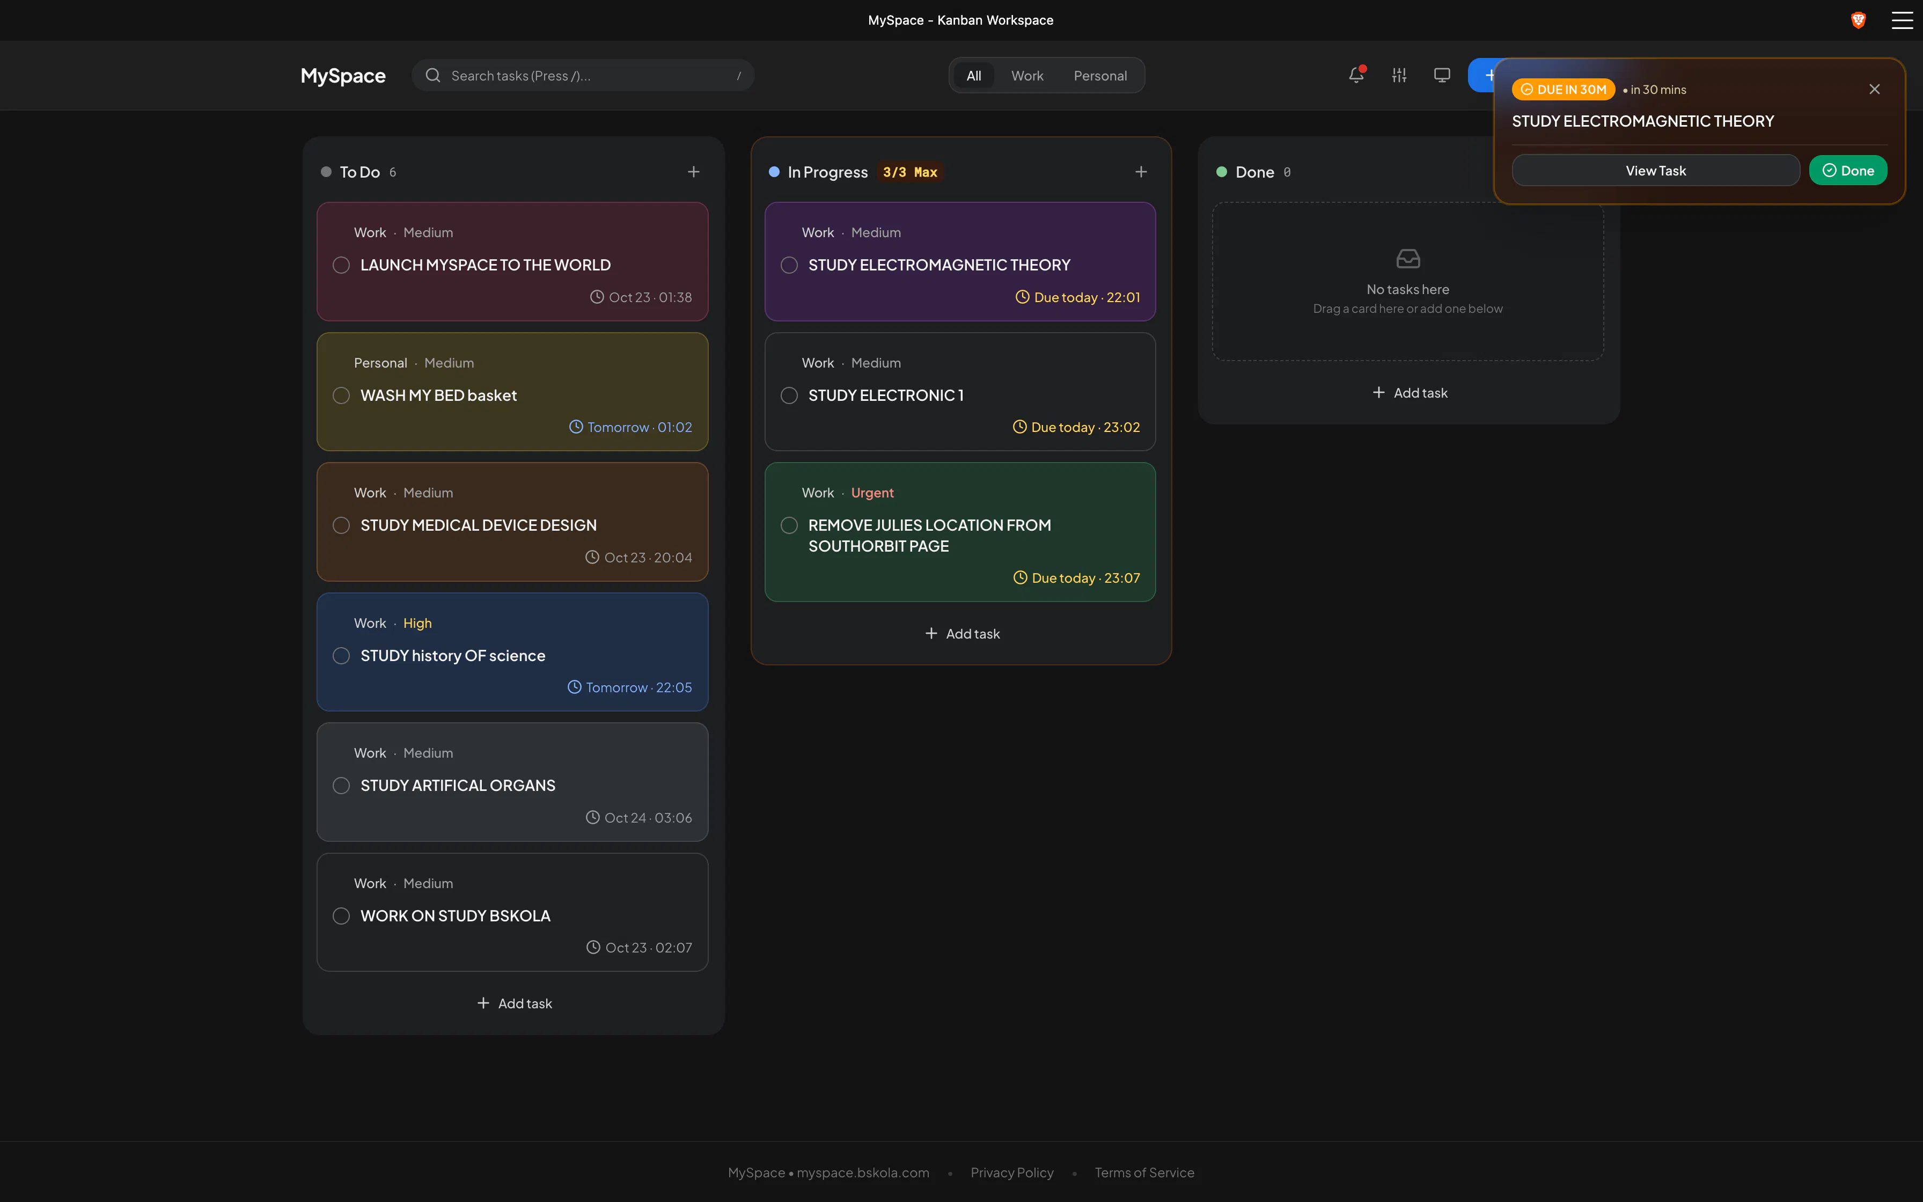
Task: Mark REMOVE JULIES LOCATION task complete
Action: [x=789, y=525]
